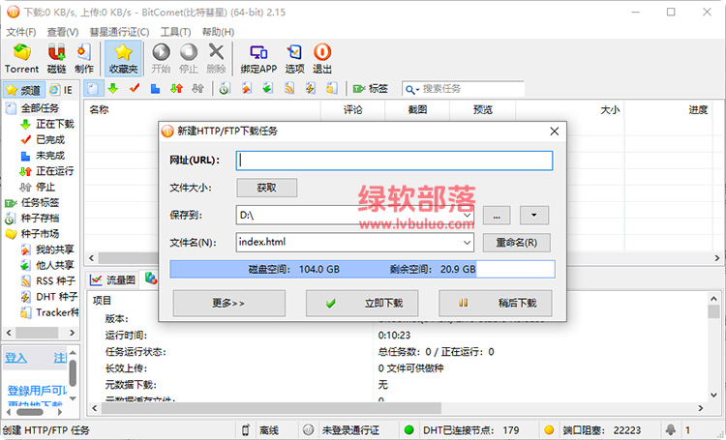Select 全部任务 in sidebar tree
Image resolution: width=726 pixels, height=440 pixels.
[x=40, y=108]
